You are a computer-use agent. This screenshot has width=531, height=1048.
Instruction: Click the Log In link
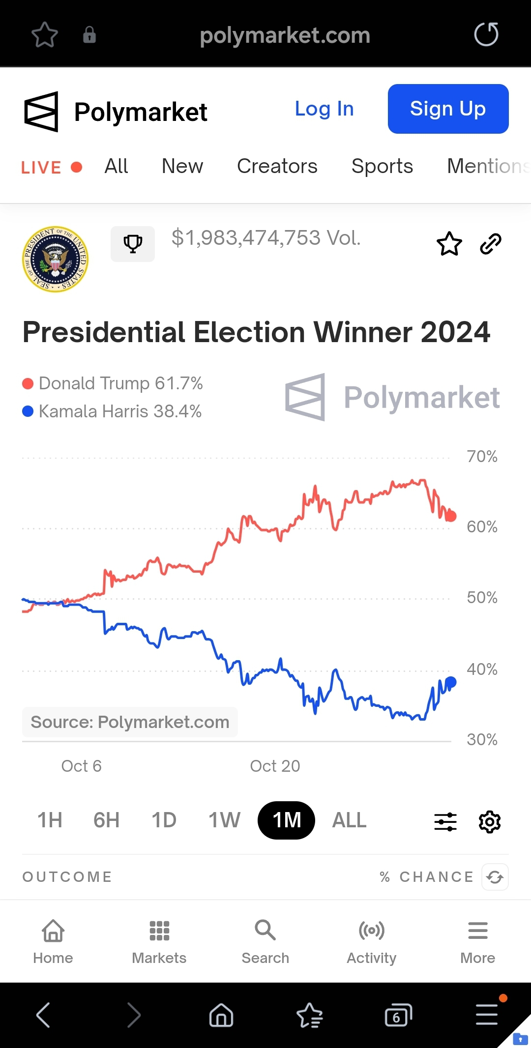click(324, 109)
